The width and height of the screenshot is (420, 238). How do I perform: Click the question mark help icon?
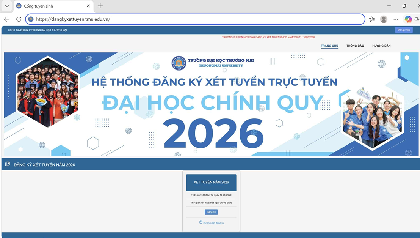point(201,222)
